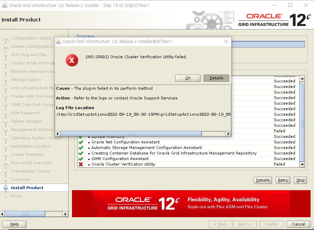Viewport: 314px width, 230px height.
Task: Click green check beside Oracle Net Configuration Assistant
Action: pyautogui.click(x=81, y=142)
